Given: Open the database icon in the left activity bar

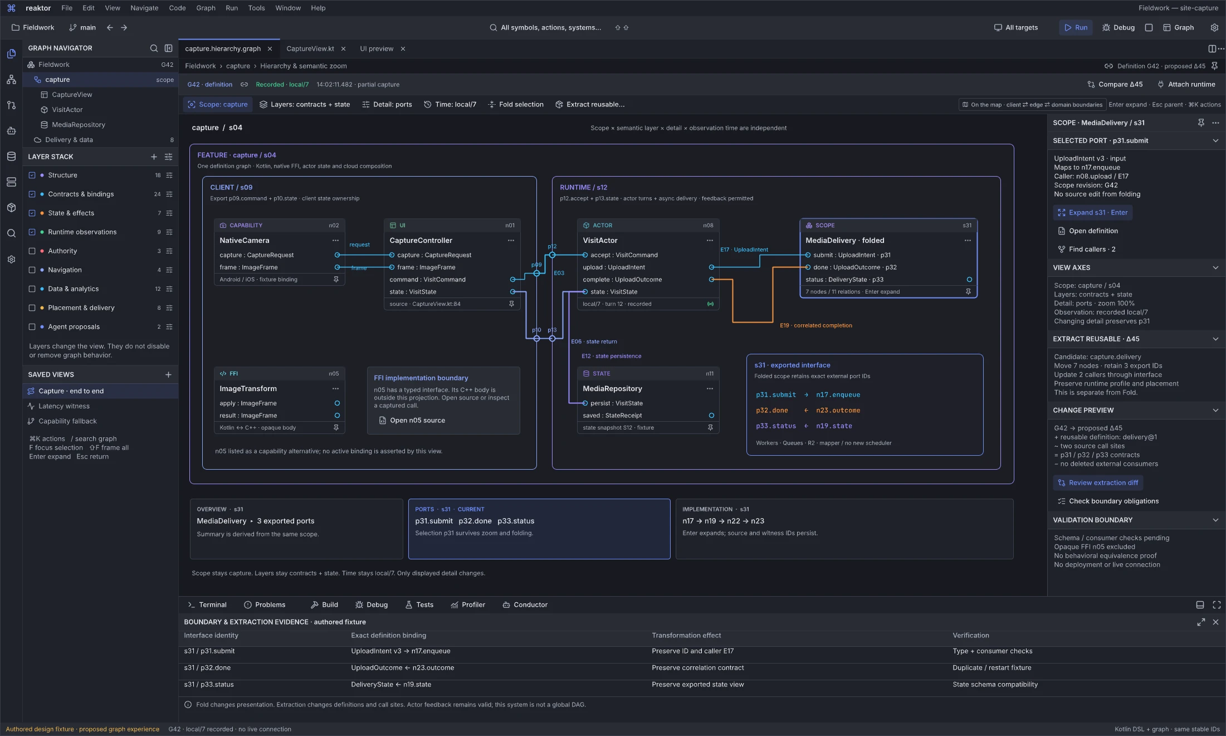Looking at the screenshot, I should click(x=11, y=157).
